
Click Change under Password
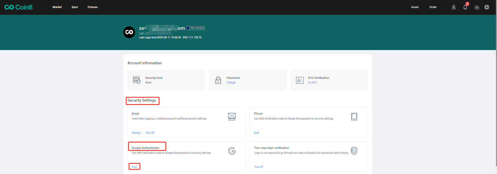click(x=231, y=82)
